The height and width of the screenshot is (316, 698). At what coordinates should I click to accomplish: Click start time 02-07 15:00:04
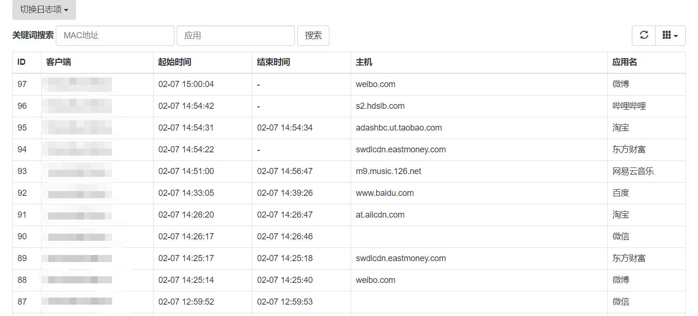[x=186, y=84]
